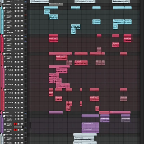Select vizxode trend 2 clip in Group 9
144x144 pixels.
tap(62, 58)
